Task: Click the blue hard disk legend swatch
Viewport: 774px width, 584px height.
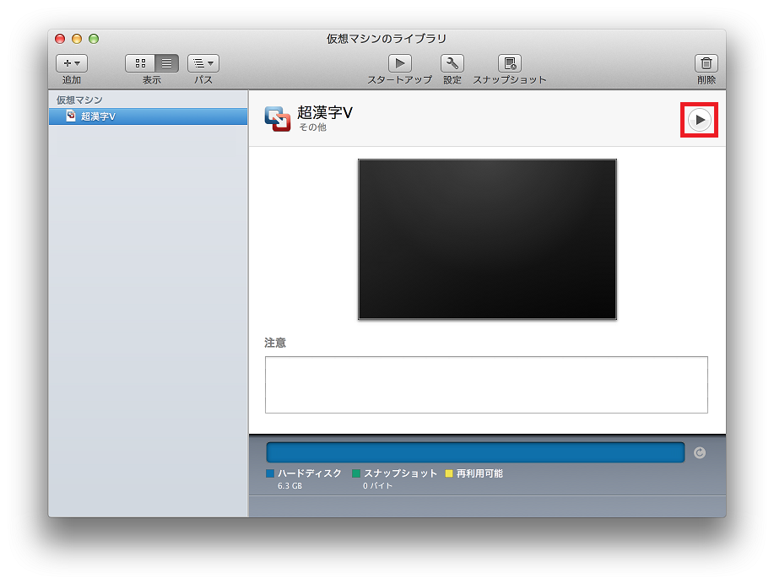Action: tap(270, 473)
